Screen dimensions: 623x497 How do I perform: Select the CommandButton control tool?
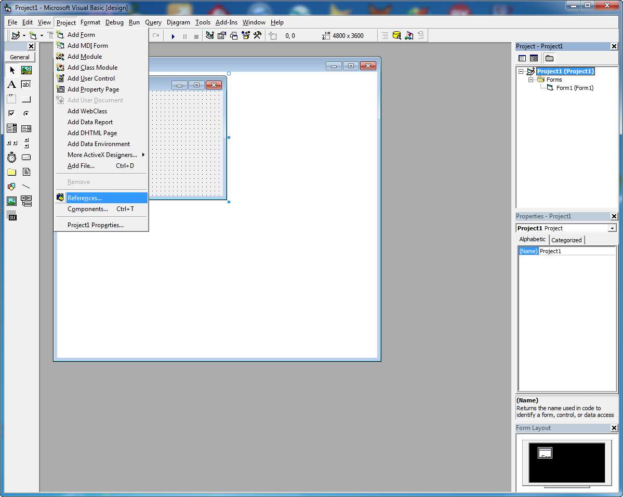(x=26, y=99)
